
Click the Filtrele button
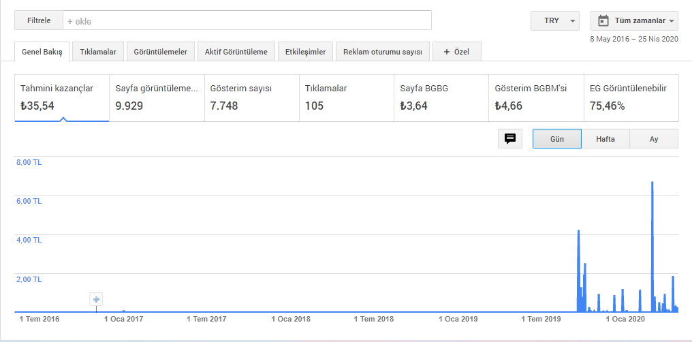point(39,20)
